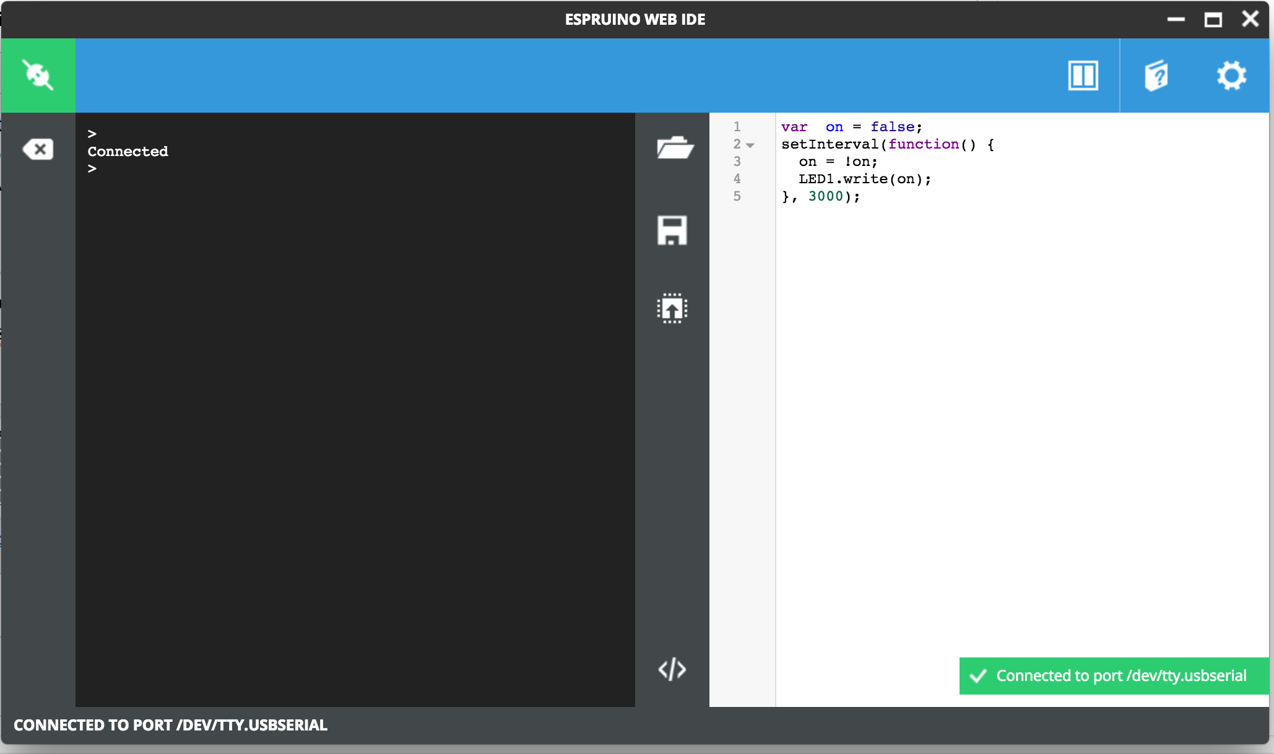1274x754 pixels.
Task: Open a file with the folder icon
Action: 675,147
